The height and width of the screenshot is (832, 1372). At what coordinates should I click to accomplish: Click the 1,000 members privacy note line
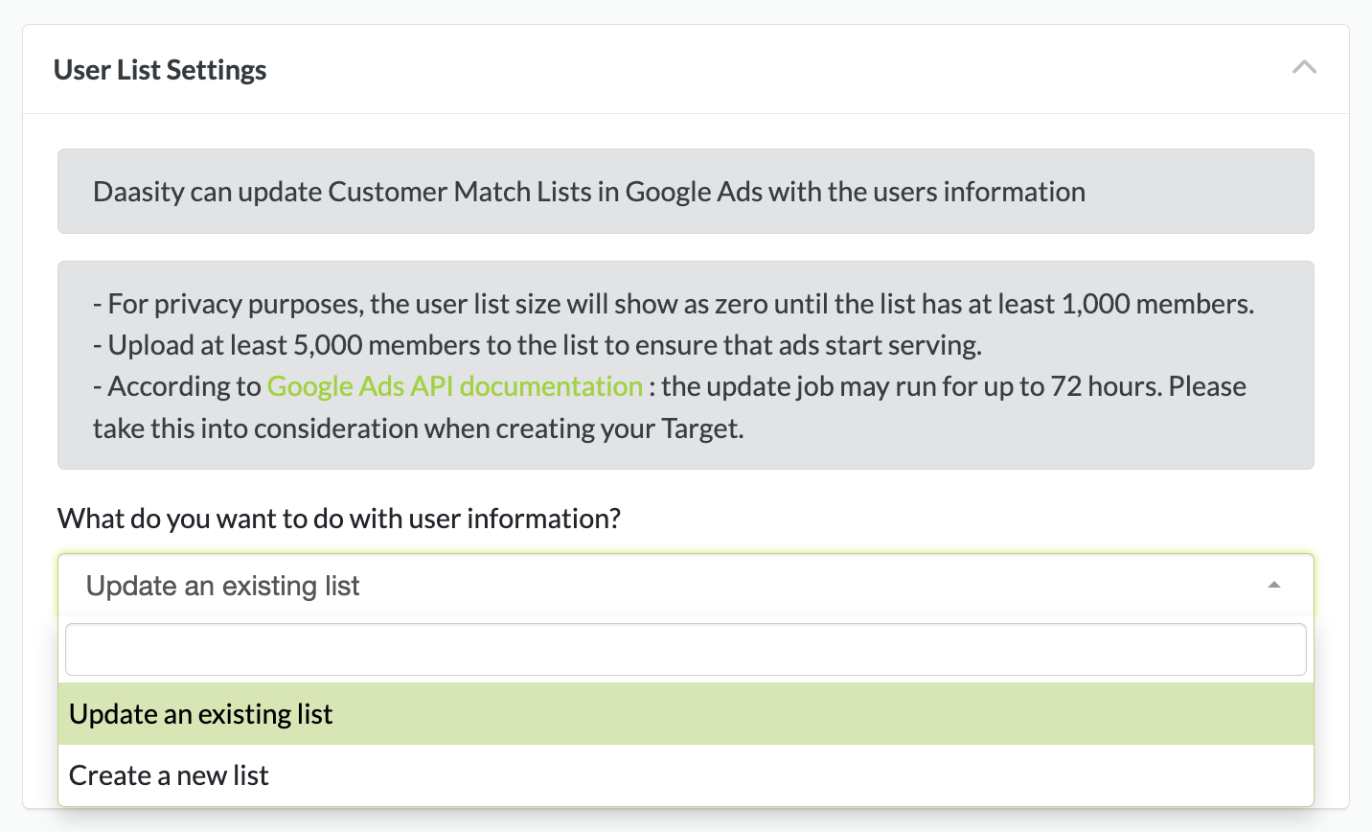(x=674, y=304)
